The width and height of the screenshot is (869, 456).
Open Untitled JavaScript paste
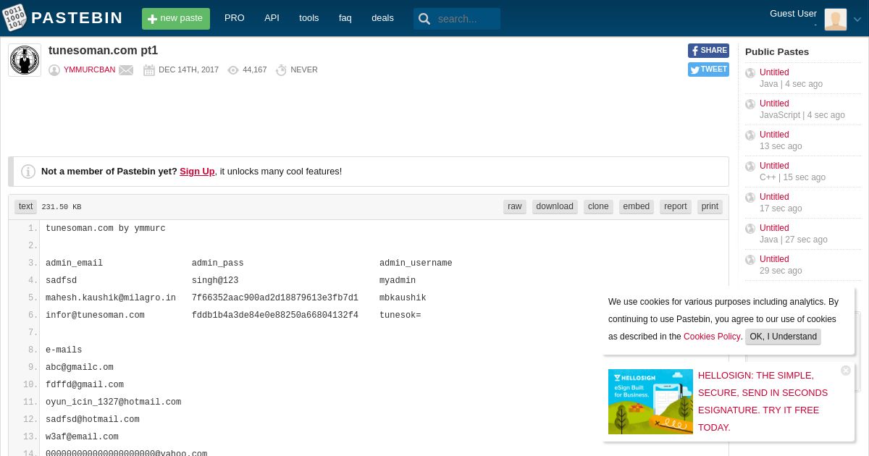coord(774,104)
